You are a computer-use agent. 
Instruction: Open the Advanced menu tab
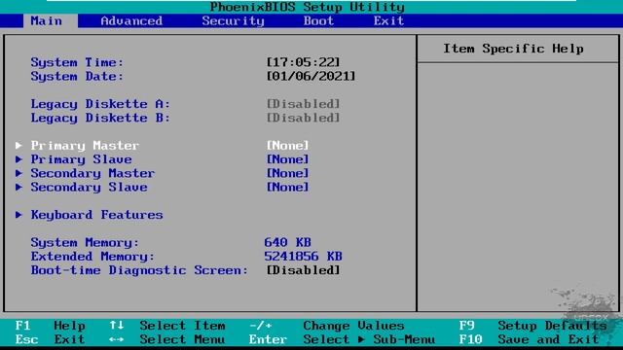click(131, 21)
